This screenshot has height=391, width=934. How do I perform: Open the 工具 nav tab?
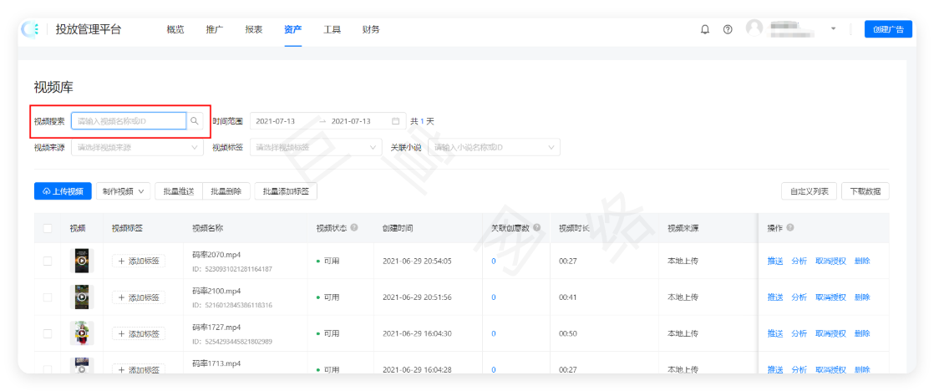tap(332, 29)
